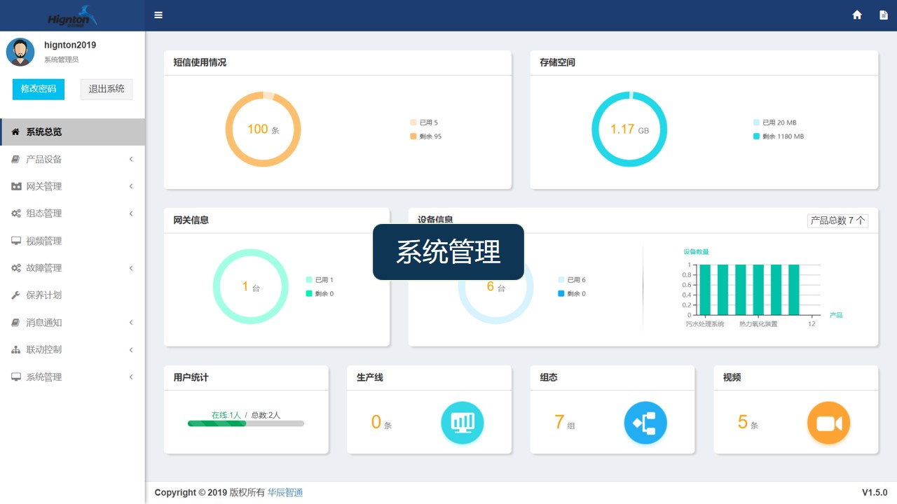Open the 产品设备 sidebar icon
The height and width of the screenshot is (504, 897).
tap(15, 159)
